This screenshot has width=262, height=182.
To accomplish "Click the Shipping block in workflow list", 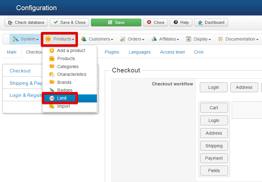I will [214, 146].
